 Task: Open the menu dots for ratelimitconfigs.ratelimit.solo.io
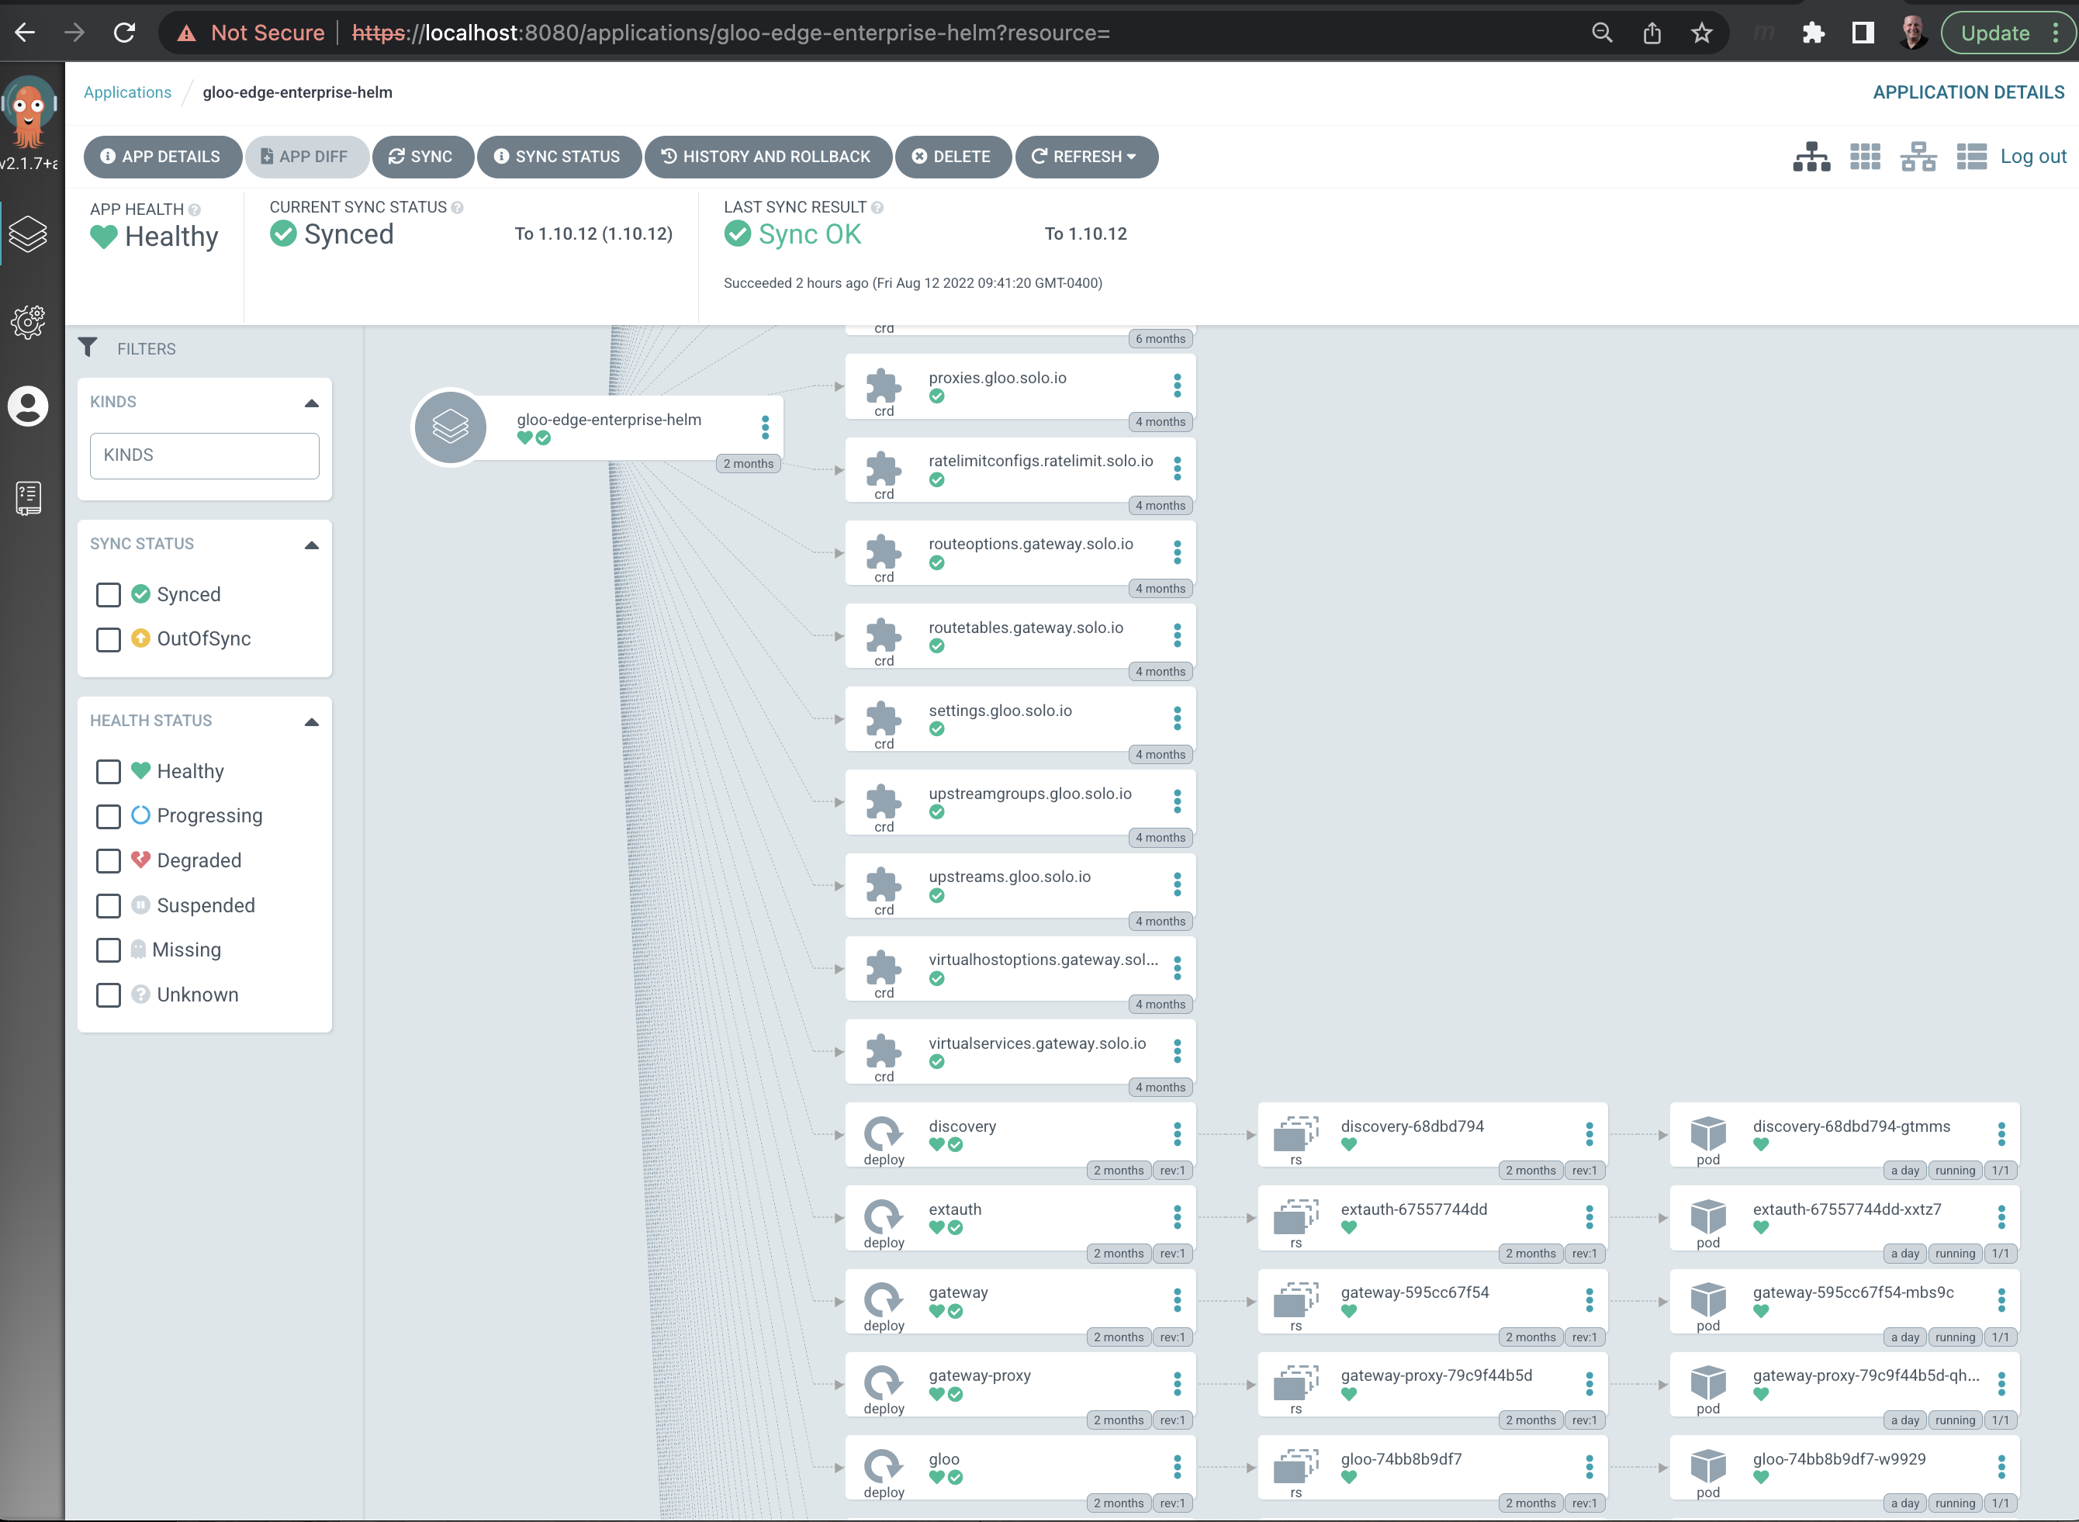[x=1178, y=469]
